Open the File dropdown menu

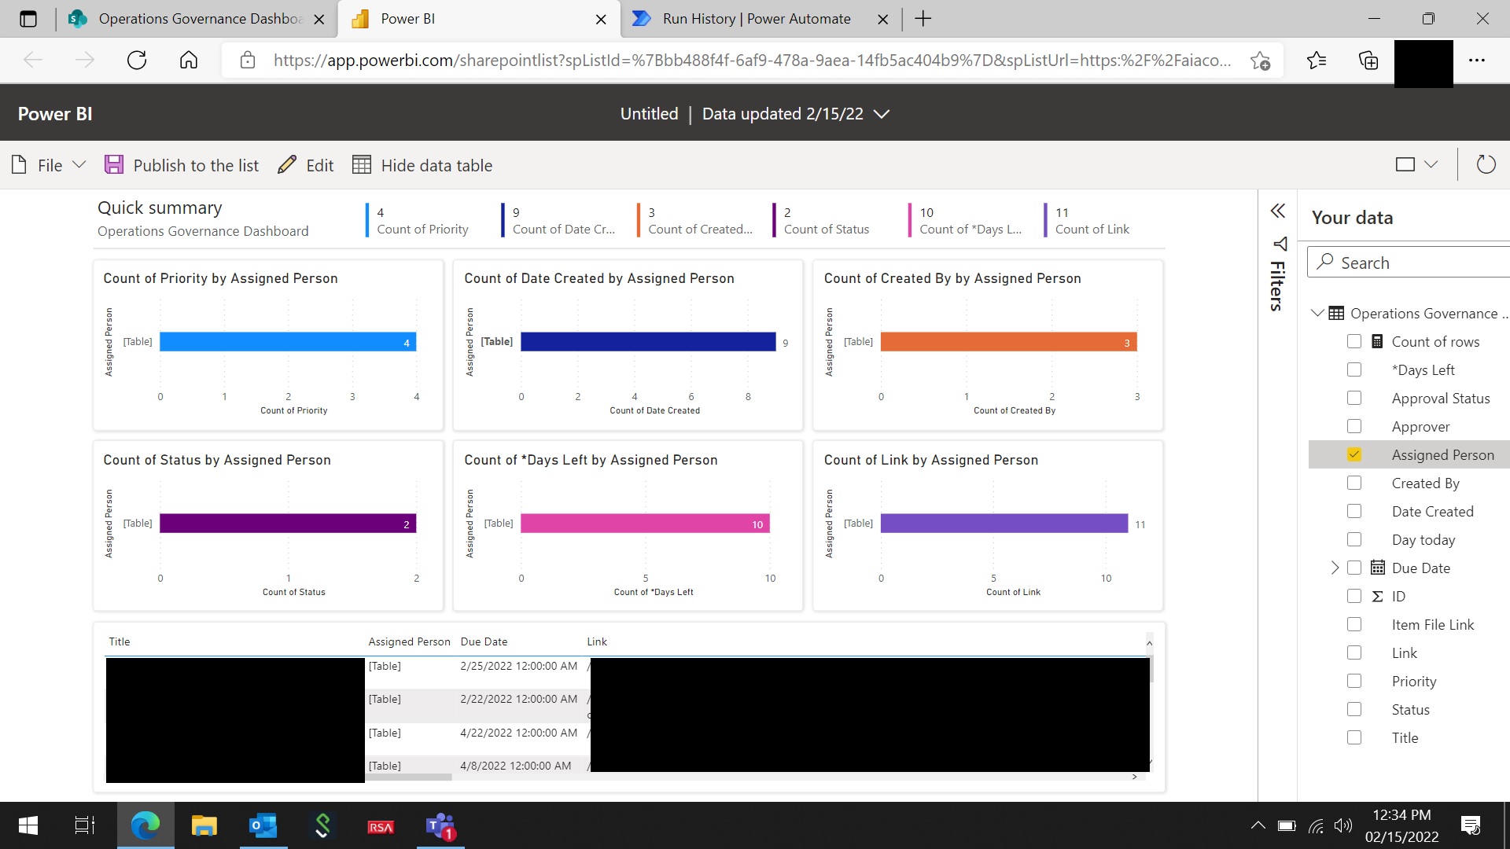click(49, 165)
